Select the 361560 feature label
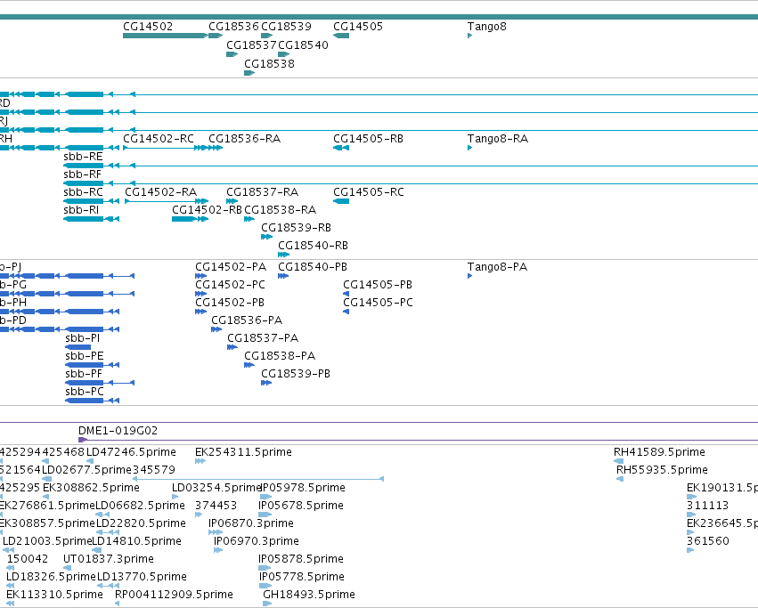758x608 pixels. [708, 541]
